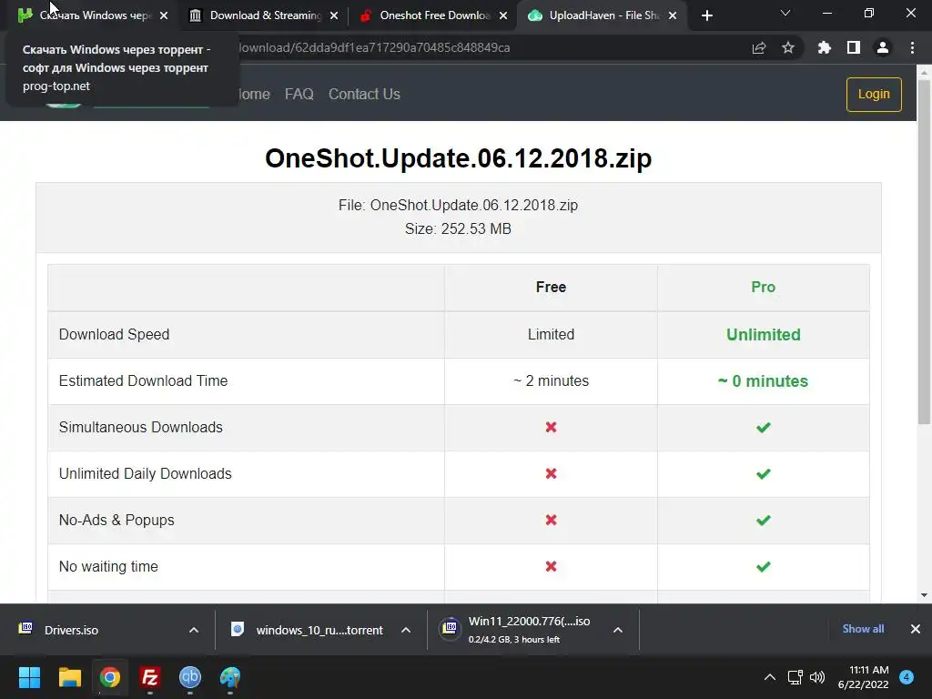Open FileZilla from taskbar
The image size is (932, 699).
(x=150, y=677)
